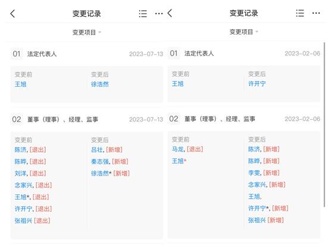Expand 变更项目 dropdown in left panel

pyautogui.click(x=87, y=32)
